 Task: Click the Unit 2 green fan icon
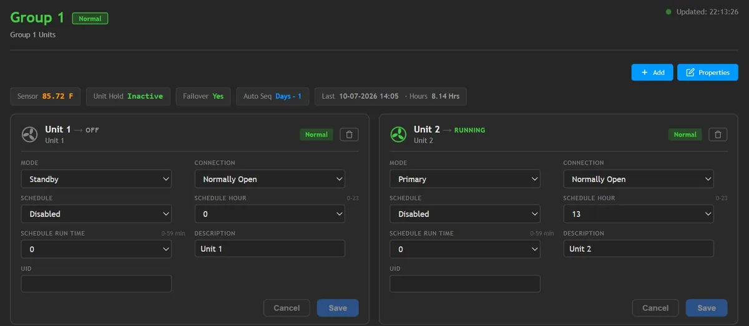(x=398, y=135)
